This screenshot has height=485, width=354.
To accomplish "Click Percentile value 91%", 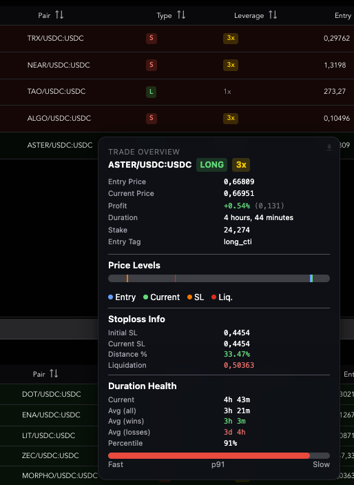I will 231,443.
